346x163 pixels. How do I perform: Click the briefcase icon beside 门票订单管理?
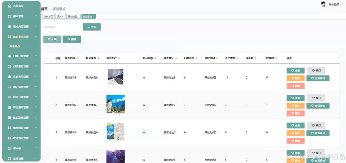(9, 56)
